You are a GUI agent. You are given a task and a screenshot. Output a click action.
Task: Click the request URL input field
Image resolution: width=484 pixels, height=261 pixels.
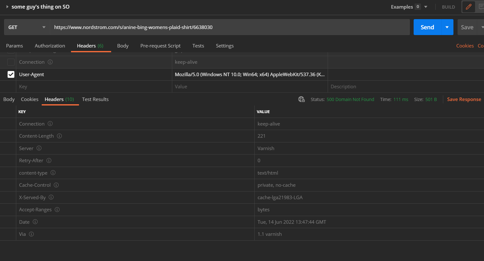(230, 27)
